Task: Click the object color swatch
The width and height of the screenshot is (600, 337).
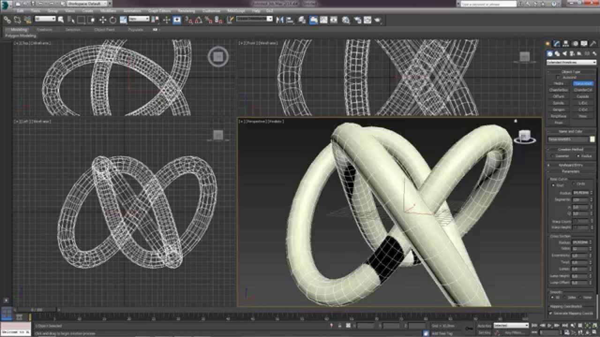Action: coord(592,139)
